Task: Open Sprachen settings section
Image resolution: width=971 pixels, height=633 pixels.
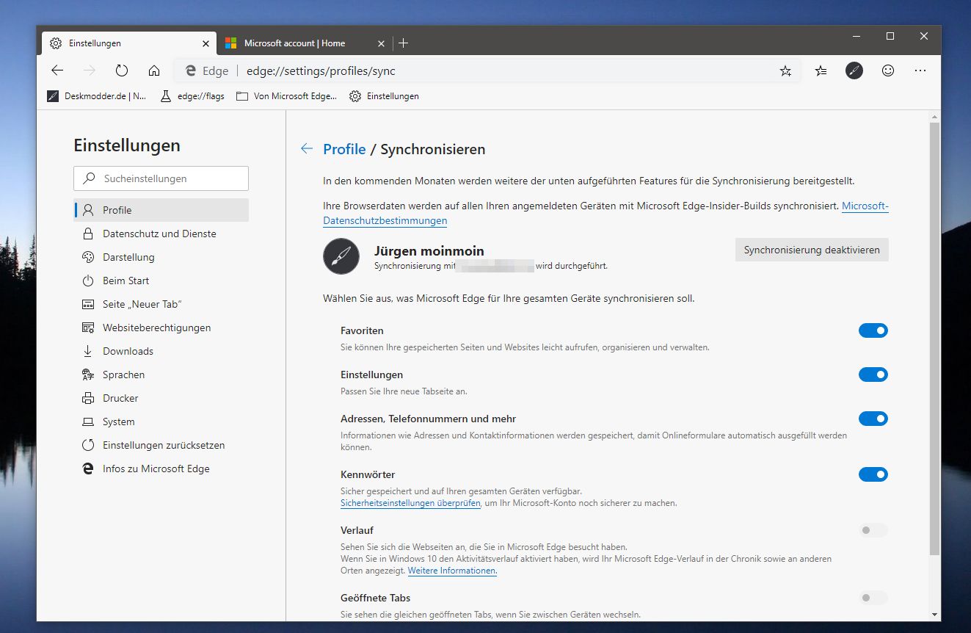Action: point(161,375)
